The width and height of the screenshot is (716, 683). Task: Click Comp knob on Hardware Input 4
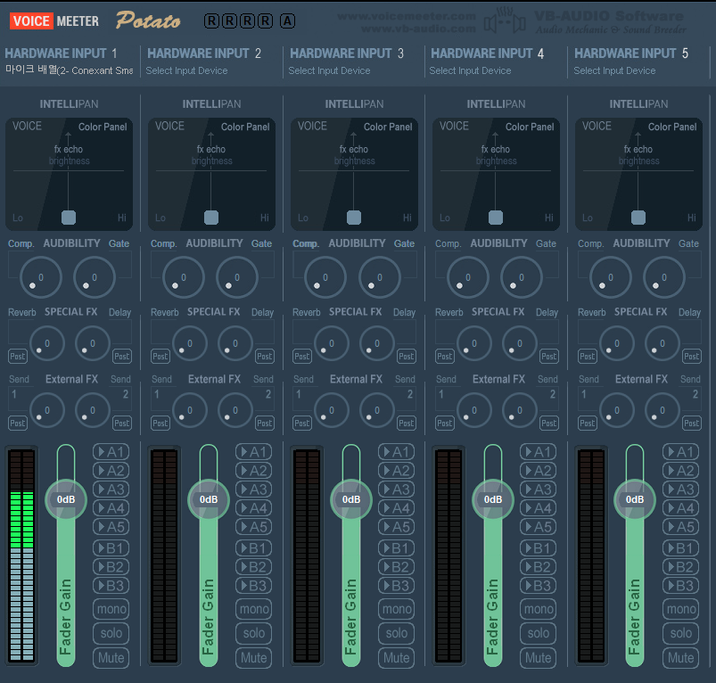(467, 276)
